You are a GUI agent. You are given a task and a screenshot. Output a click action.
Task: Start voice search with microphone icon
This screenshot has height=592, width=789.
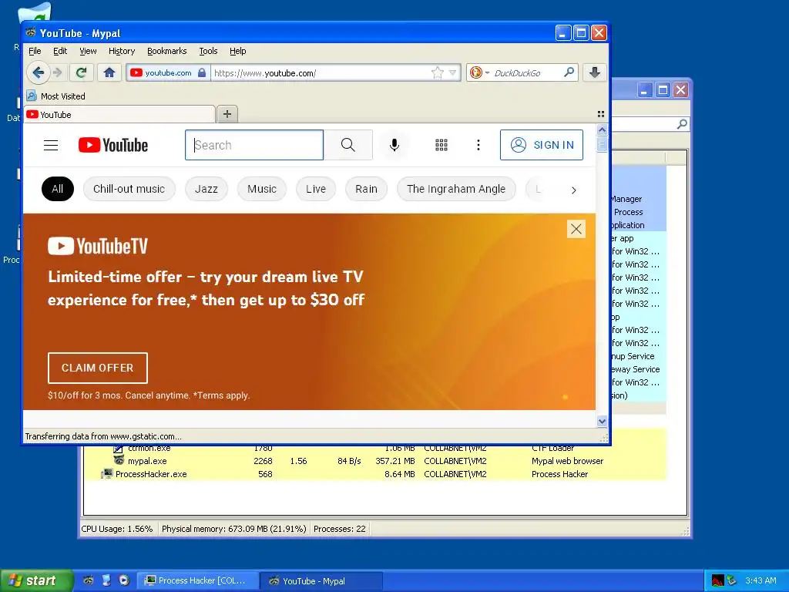pyautogui.click(x=394, y=145)
